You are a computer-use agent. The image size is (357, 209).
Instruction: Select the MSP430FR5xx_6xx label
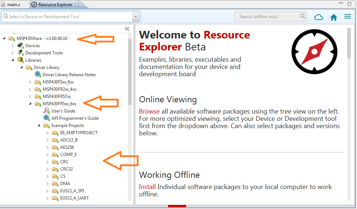point(59,104)
